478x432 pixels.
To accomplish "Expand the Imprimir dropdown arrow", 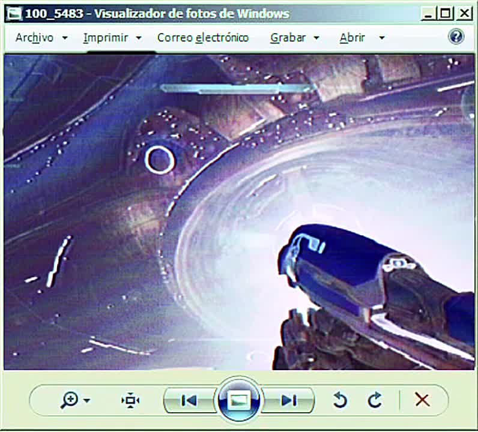I will point(139,38).
